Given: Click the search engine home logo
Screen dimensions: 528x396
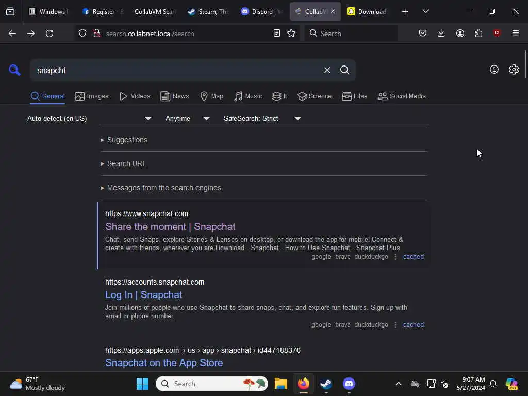Looking at the screenshot, I should pyautogui.click(x=14, y=70).
